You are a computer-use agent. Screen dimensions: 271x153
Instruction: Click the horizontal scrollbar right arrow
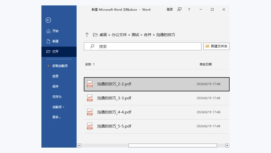tap(227, 145)
